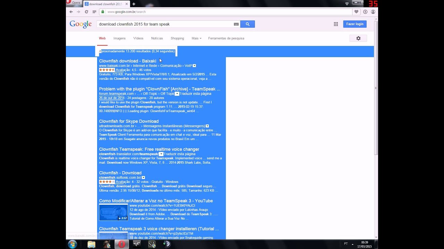Screen dimensions: 444x249
Task: Open File Explorer from the taskbar
Action: pyautogui.click(x=92, y=245)
